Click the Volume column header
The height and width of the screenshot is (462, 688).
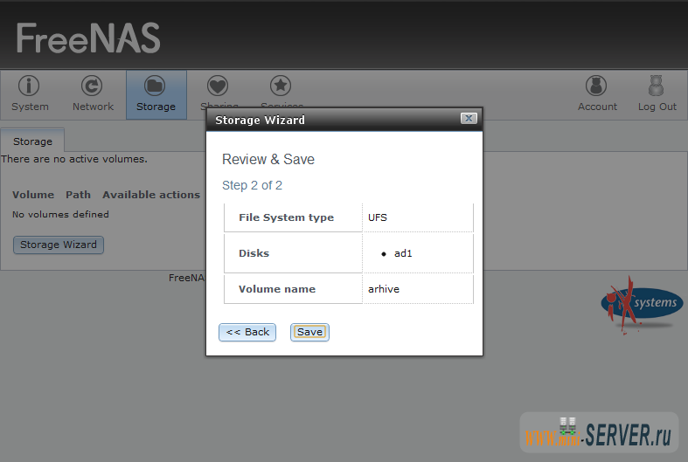tap(33, 195)
